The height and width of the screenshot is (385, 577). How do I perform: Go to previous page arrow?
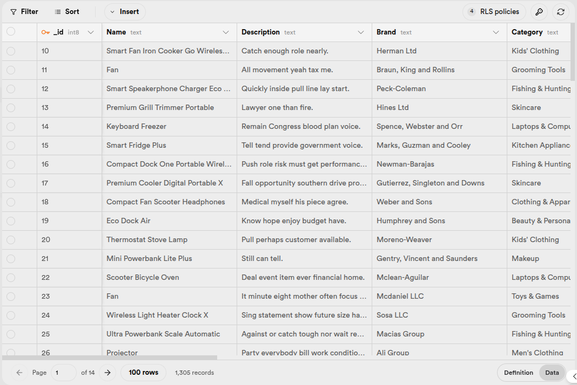tap(19, 373)
